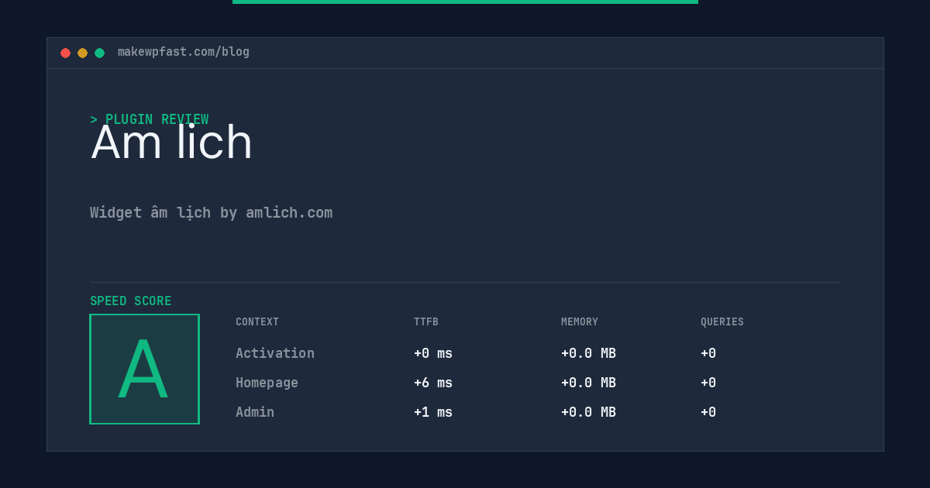Click Activation queries value '+0'

pos(708,353)
